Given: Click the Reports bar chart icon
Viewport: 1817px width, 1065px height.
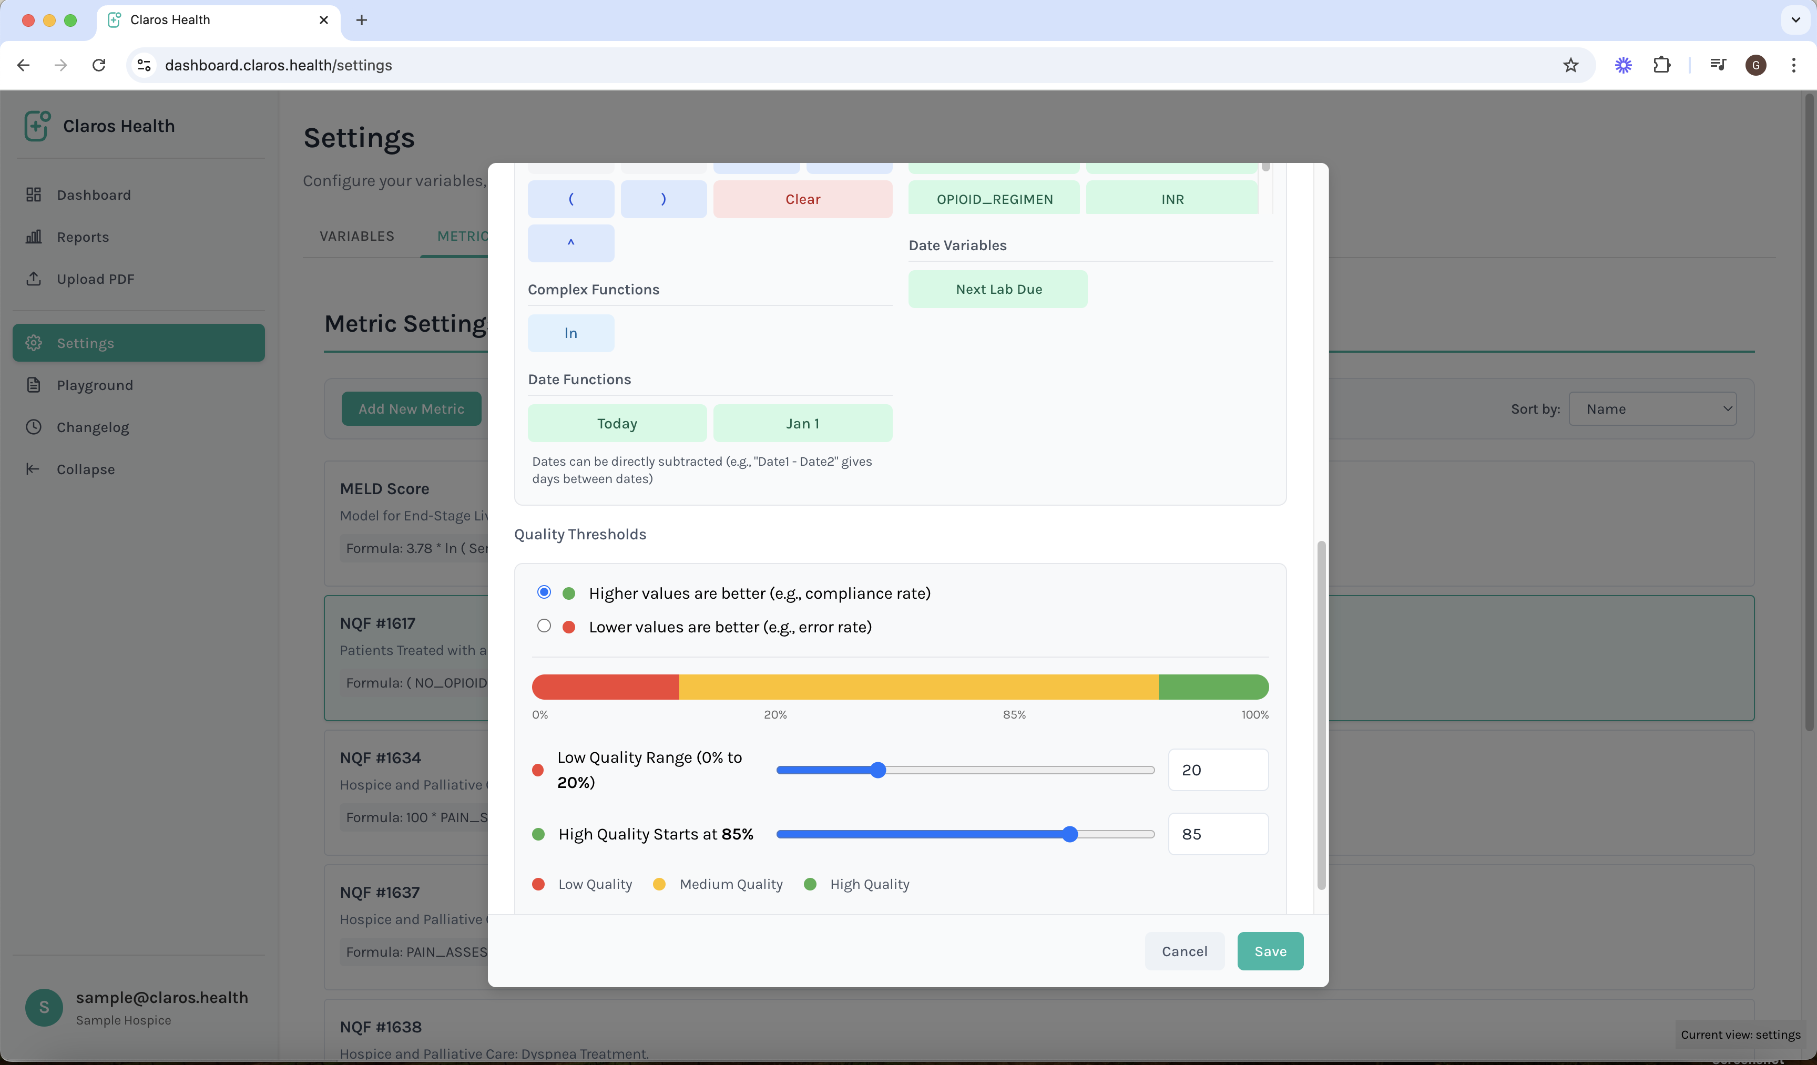Looking at the screenshot, I should pyautogui.click(x=33, y=237).
